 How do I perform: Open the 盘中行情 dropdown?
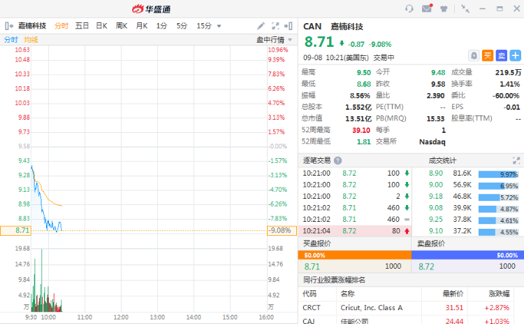click(271, 40)
